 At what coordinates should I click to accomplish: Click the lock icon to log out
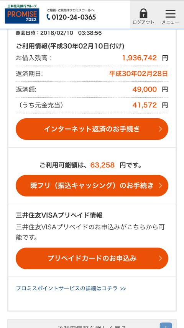[143, 13]
